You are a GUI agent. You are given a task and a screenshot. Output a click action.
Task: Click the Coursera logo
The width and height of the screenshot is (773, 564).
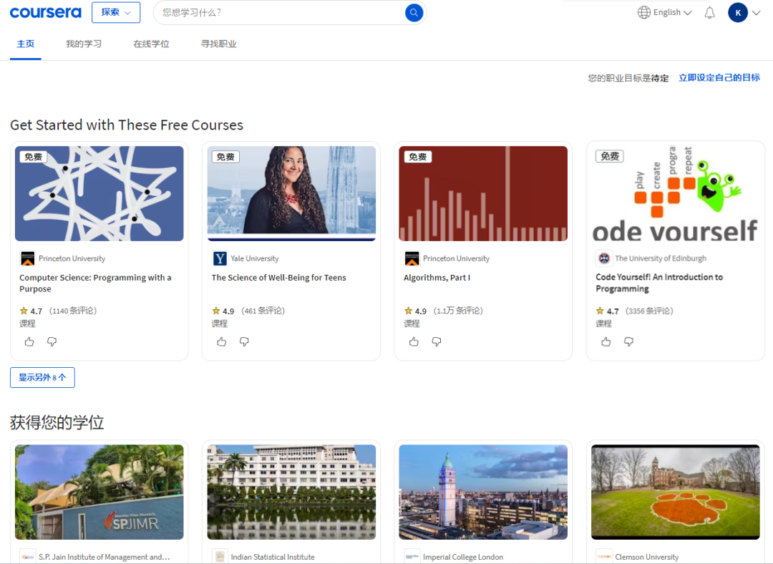45,12
